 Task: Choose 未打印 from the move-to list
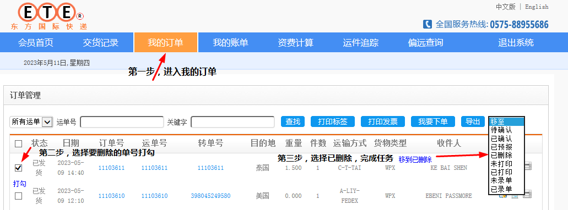(x=506, y=164)
